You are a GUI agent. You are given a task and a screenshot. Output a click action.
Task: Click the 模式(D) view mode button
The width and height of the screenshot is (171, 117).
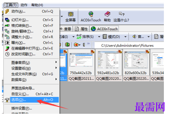tap(111, 37)
